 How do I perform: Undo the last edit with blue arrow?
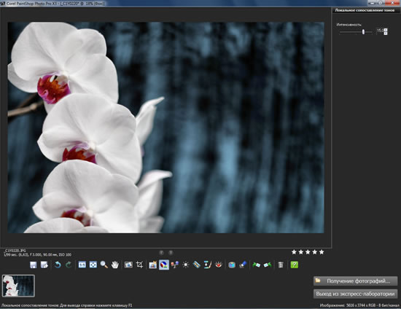58,265
